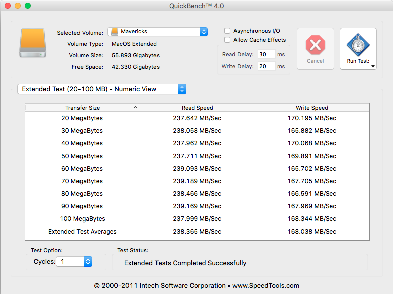Click write speed value 169.891 MB/Sec
Viewport: 393px width, 294px height.
[312, 156]
